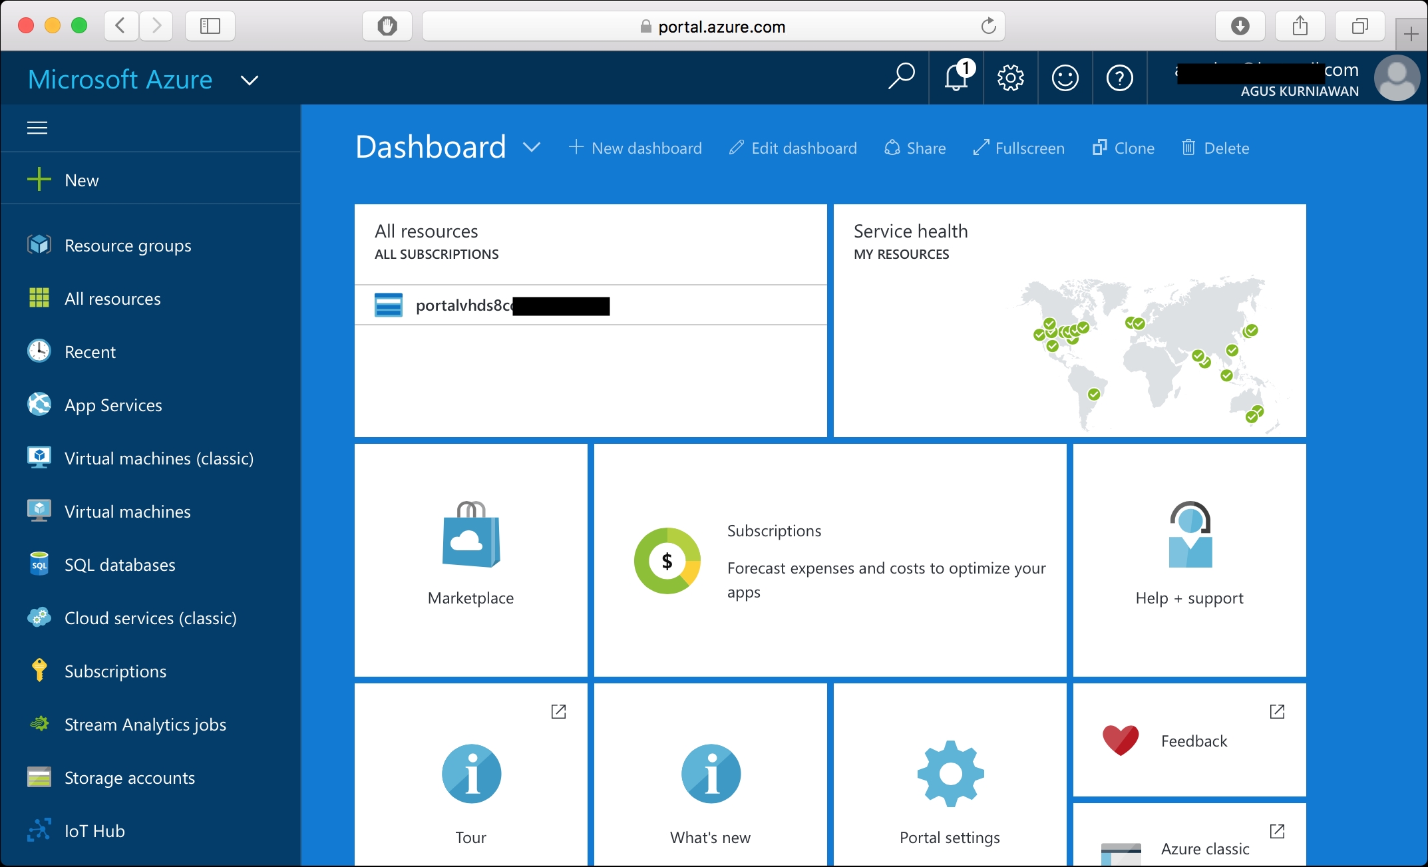
Task: Open portal settings gear in top bar
Action: coord(1011,78)
